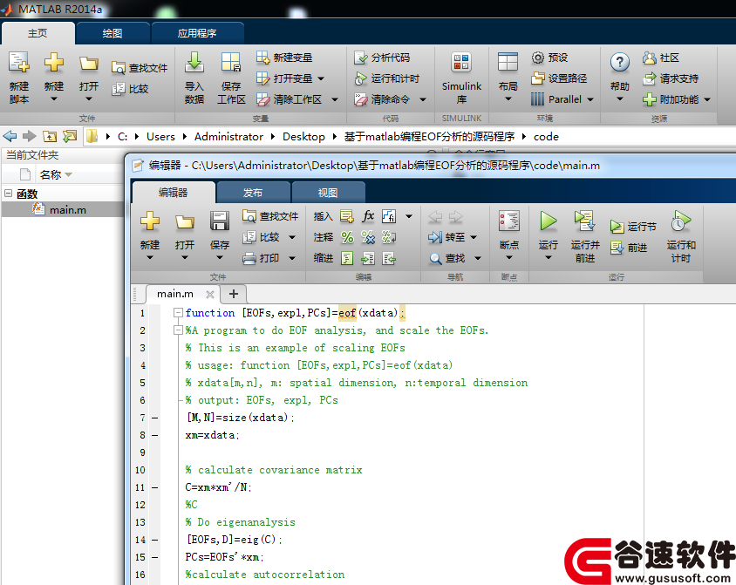The width and height of the screenshot is (736, 585).
Task: Open the editor Run dropdown arrow
Action: [549, 257]
